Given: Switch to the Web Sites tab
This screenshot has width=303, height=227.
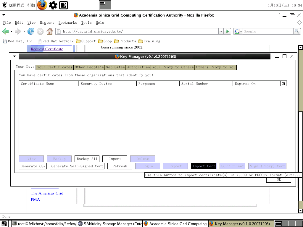Looking at the screenshot, I should point(115,67).
